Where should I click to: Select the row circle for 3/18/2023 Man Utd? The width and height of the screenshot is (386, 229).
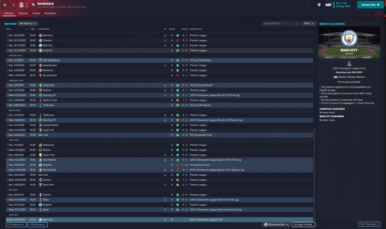(x=7, y=135)
